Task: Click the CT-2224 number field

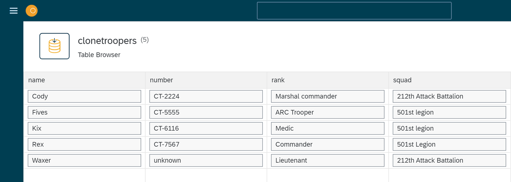Action: (206, 96)
